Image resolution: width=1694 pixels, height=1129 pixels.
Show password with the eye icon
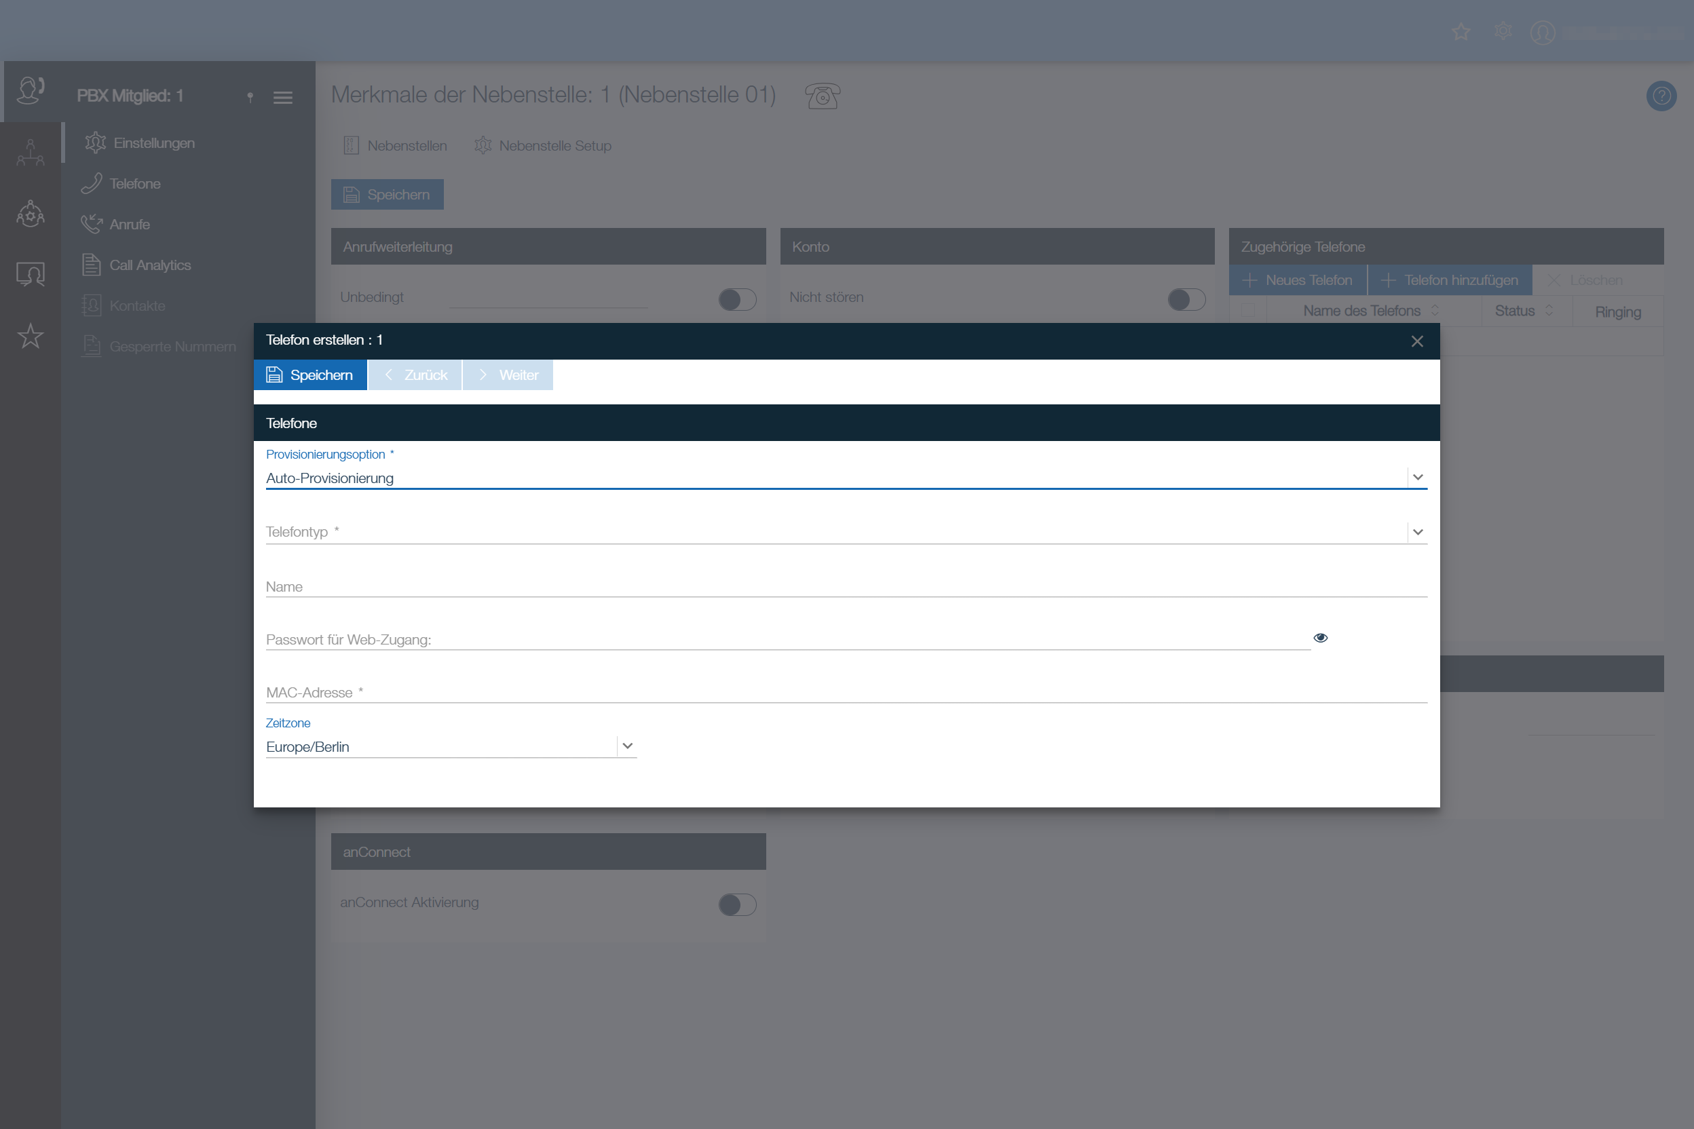1320,638
